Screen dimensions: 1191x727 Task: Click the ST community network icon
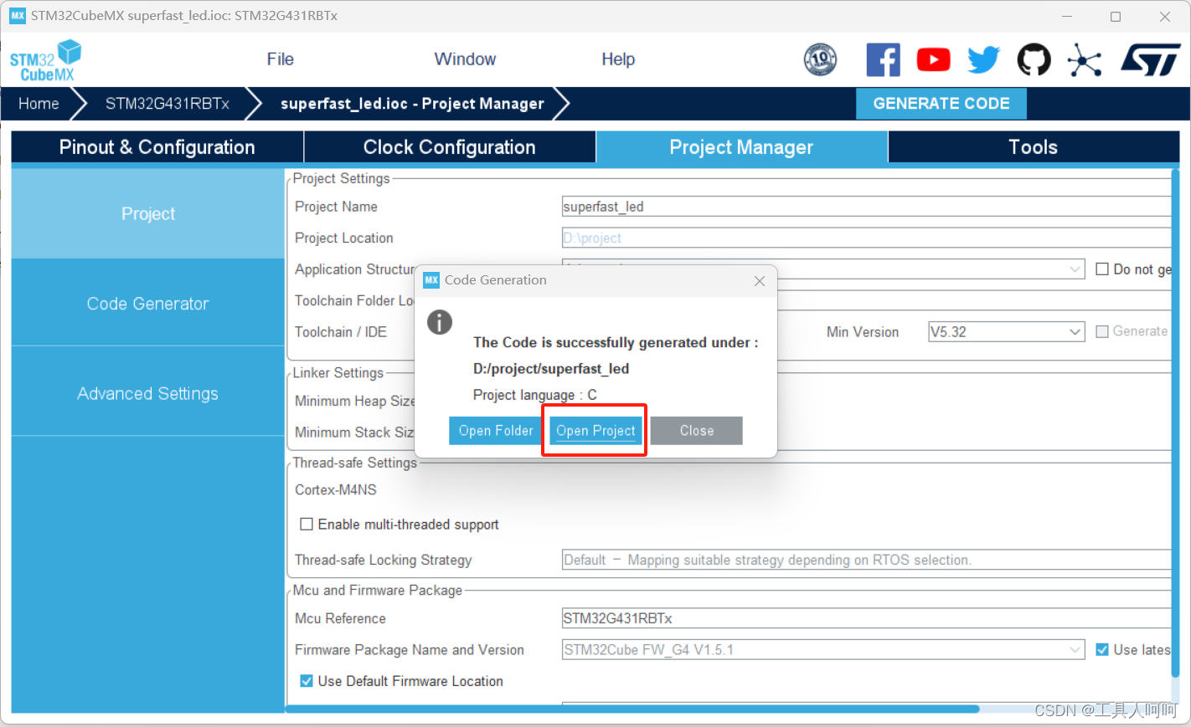1085,59
